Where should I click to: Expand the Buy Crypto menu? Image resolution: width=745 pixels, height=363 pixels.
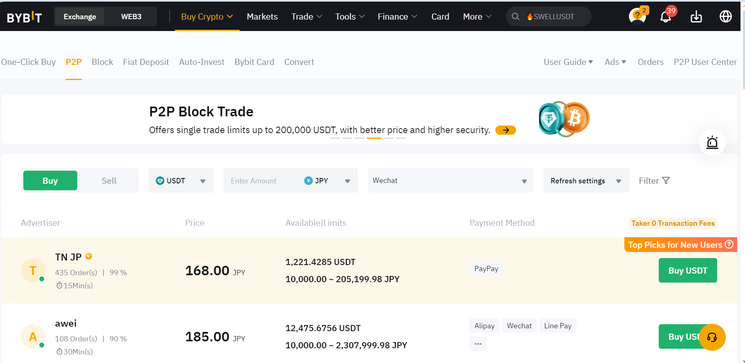coord(207,17)
